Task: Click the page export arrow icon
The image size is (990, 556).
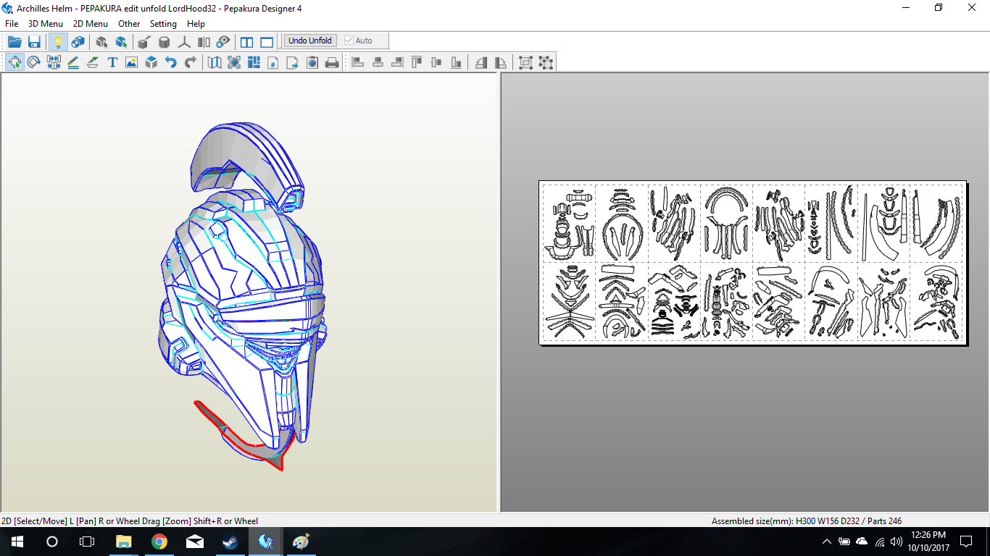Action: point(293,62)
